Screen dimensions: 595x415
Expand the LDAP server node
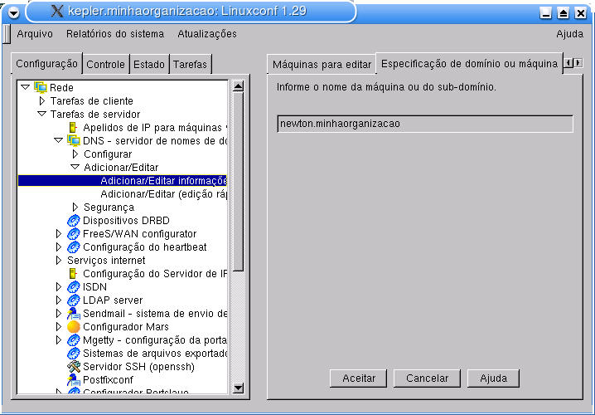(x=59, y=300)
